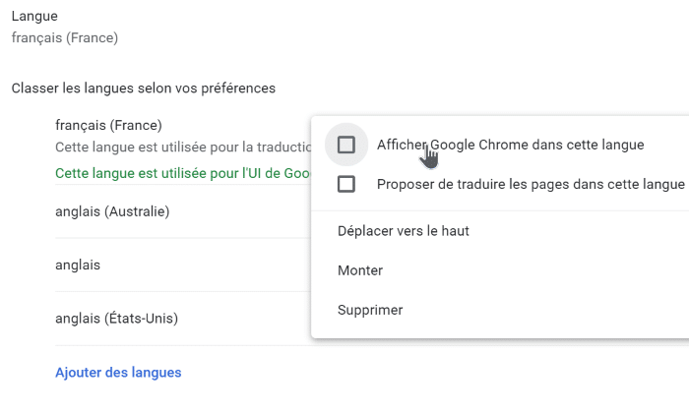Click the divider line inside the popup menu
The image size is (689, 413).
tap(499, 209)
